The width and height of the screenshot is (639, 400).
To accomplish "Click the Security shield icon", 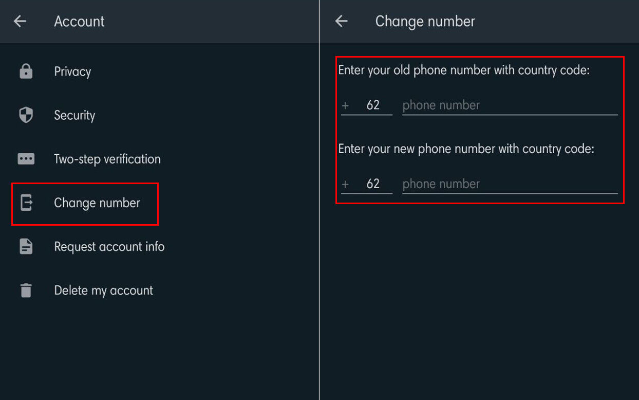I will [x=26, y=115].
